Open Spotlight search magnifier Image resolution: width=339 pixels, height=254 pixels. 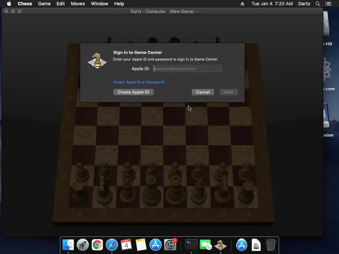(x=317, y=4)
